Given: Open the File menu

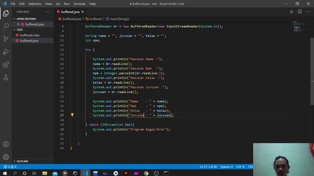Looking at the screenshot, I should (13, 4).
